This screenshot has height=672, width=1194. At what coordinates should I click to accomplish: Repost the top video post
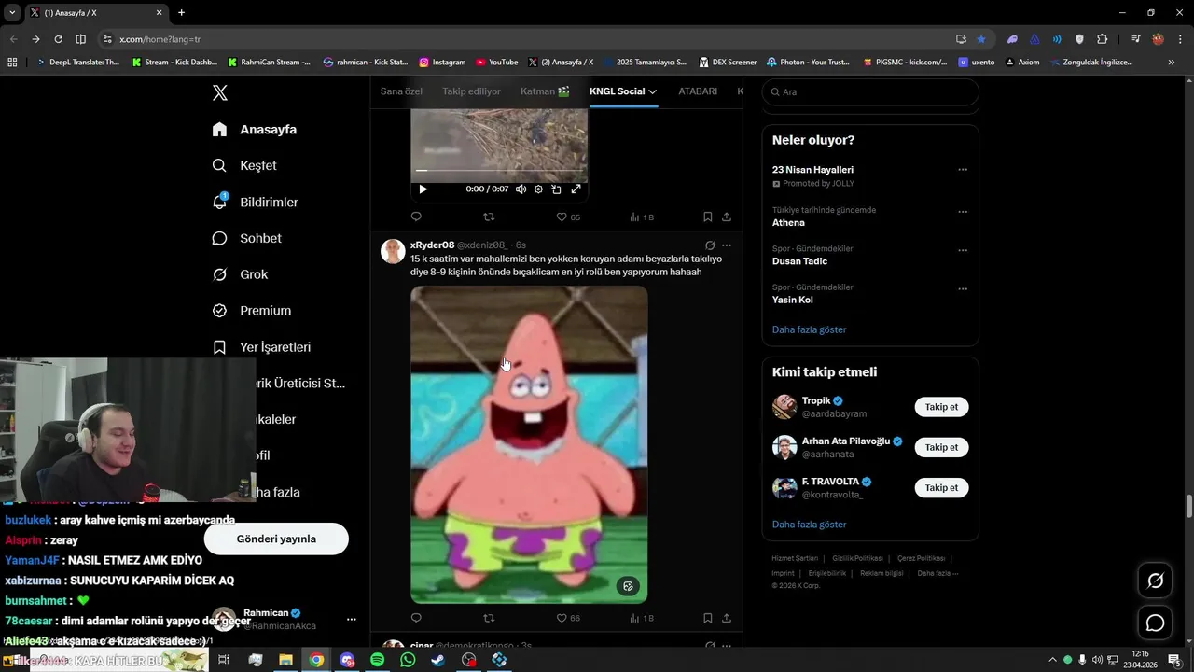489,217
